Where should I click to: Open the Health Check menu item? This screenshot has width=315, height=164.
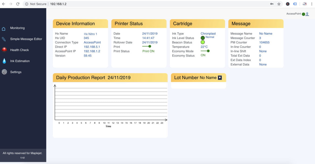click(19, 50)
